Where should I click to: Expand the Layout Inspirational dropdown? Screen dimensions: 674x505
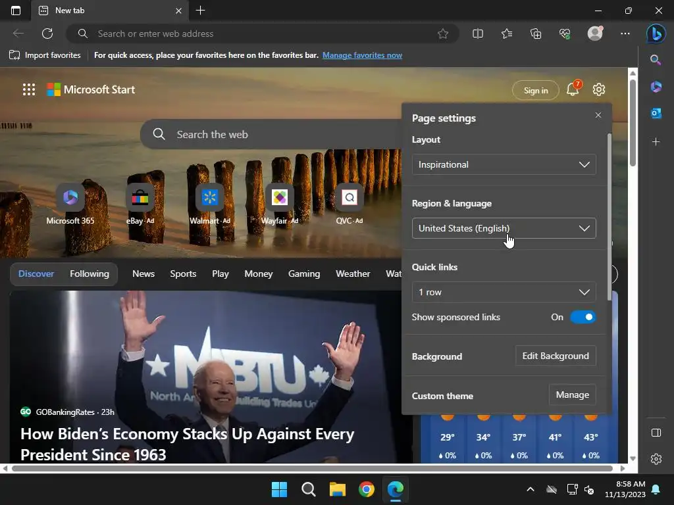coord(504,164)
